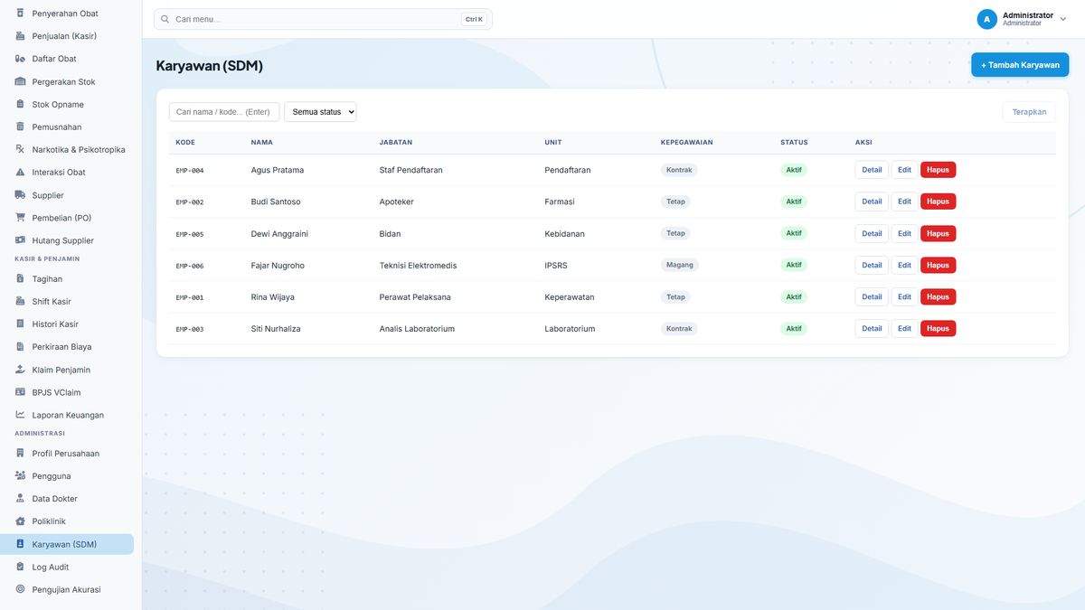Click the Administrator avatar circle
1085x610 pixels.
coord(986,19)
